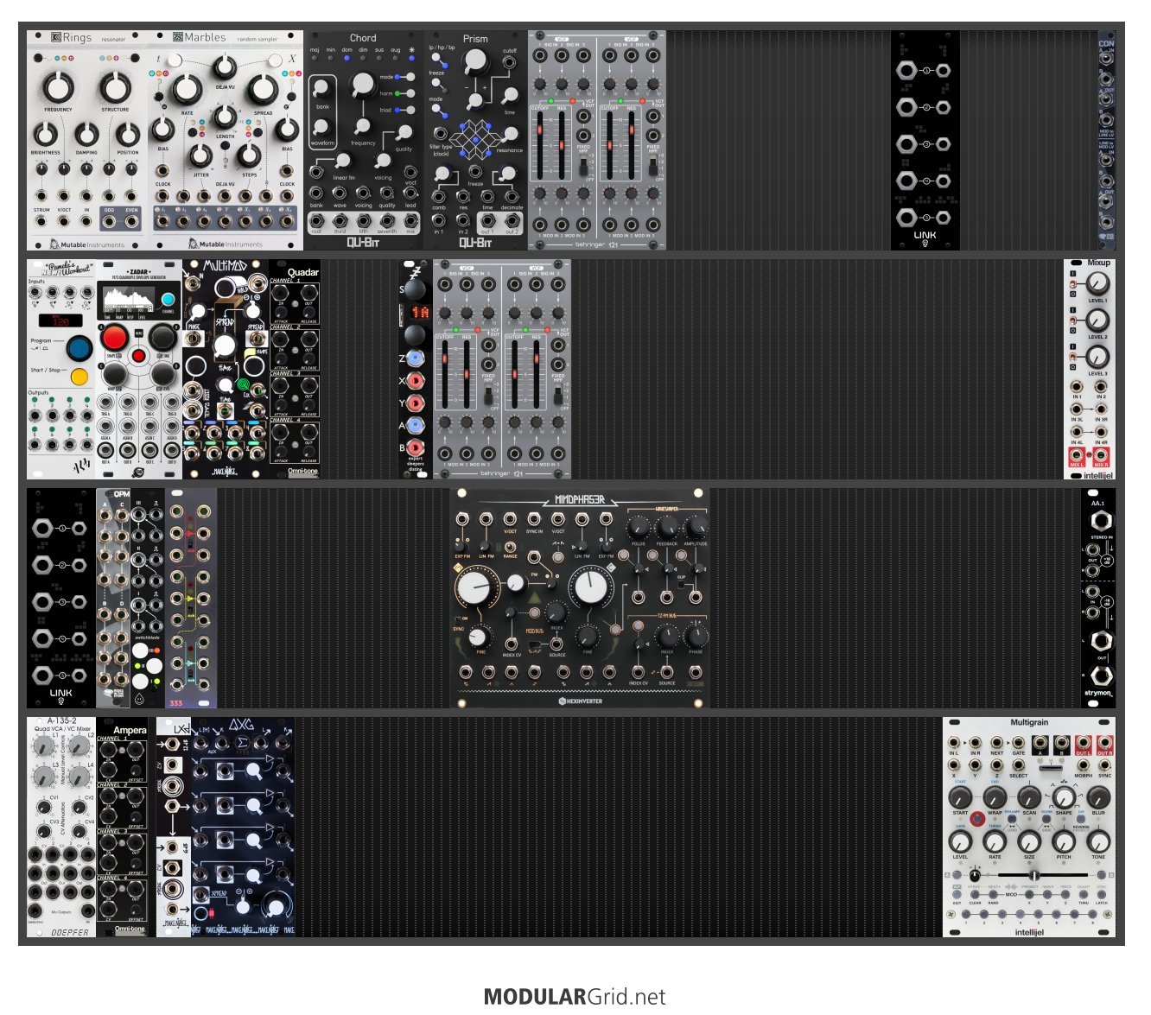Viewport: 1151px width, 1015px height.
Task: Turn the Multigrain SCAN knob
Action: (1029, 796)
